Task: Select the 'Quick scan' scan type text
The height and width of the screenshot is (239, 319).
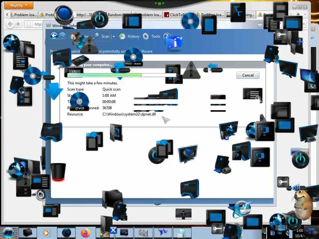Action: point(111,89)
